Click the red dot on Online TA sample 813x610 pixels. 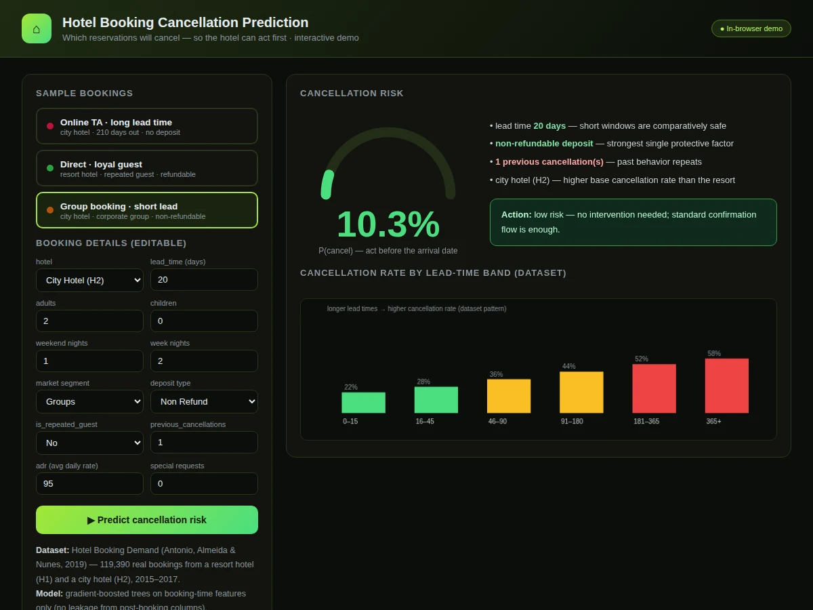click(x=50, y=126)
